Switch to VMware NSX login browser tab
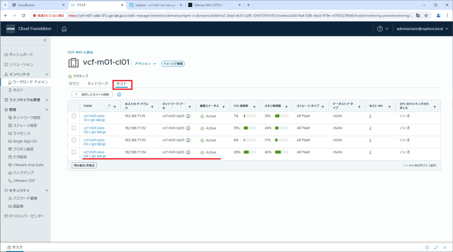This screenshot has height=252, width=453. 214,5
